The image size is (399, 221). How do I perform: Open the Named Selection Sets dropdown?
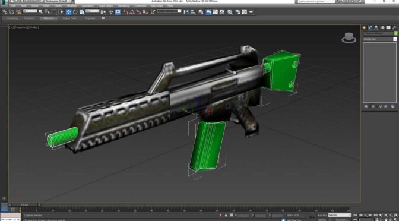coord(169,11)
